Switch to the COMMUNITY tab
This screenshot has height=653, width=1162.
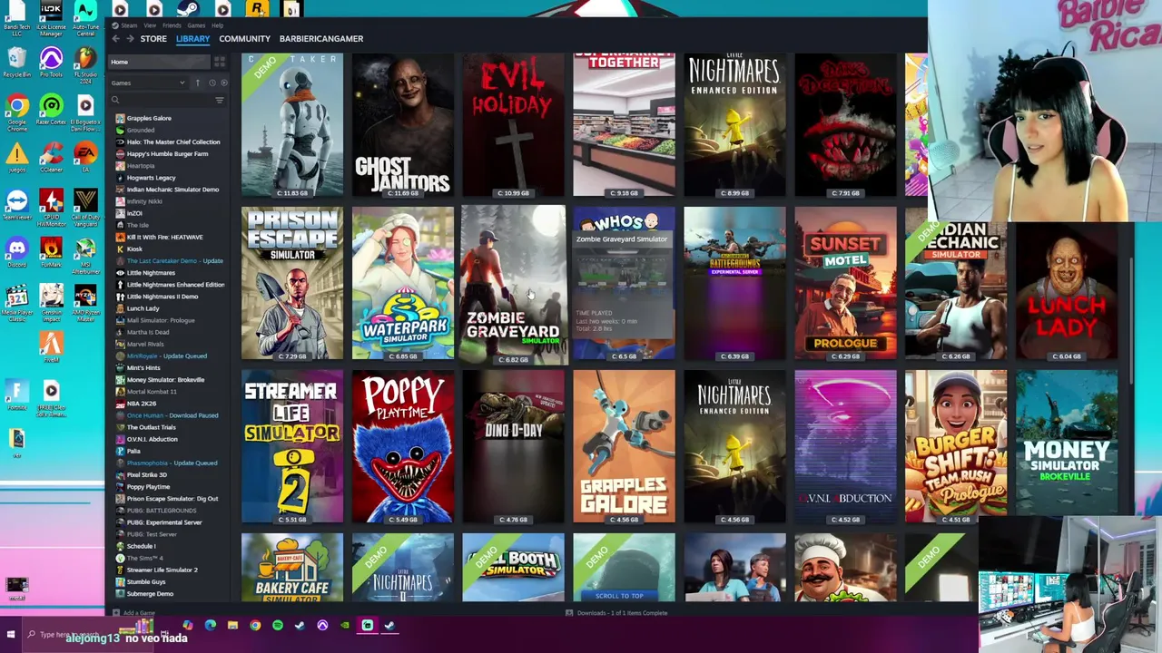click(244, 39)
